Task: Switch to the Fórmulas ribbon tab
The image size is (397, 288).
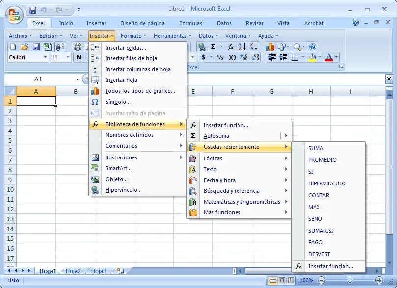Action: (x=190, y=23)
